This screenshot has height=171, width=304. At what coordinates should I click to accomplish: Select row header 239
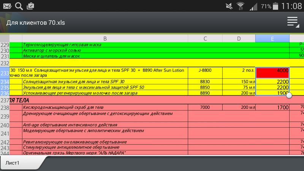point(5,116)
